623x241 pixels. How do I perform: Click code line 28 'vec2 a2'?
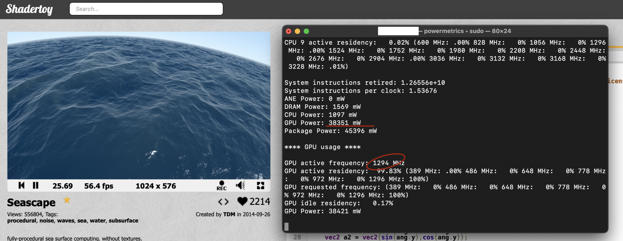(396, 237)
